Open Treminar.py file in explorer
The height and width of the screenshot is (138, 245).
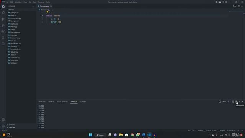coord(15,58)
